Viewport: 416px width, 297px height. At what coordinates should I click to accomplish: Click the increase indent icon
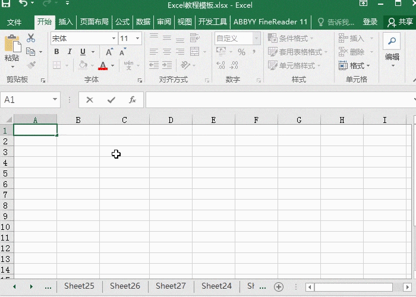point(167,65)
